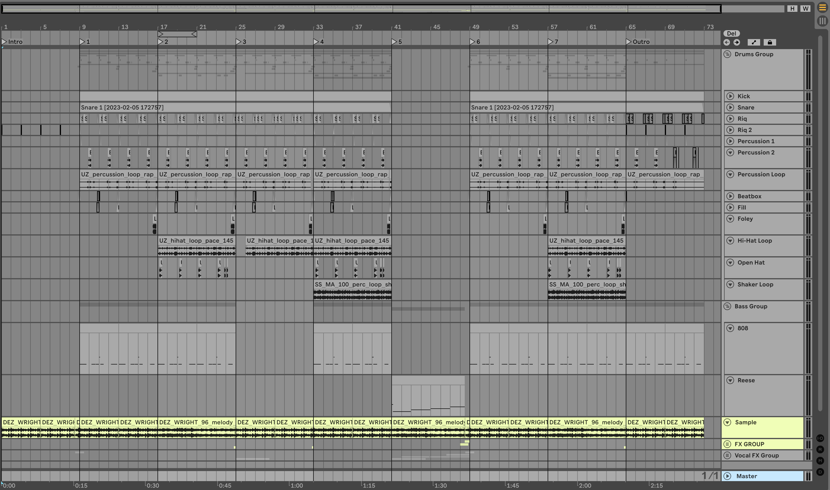Click the 1/1 grid size indicator
The width and height of the screenshot is (830, 490).
710,476
